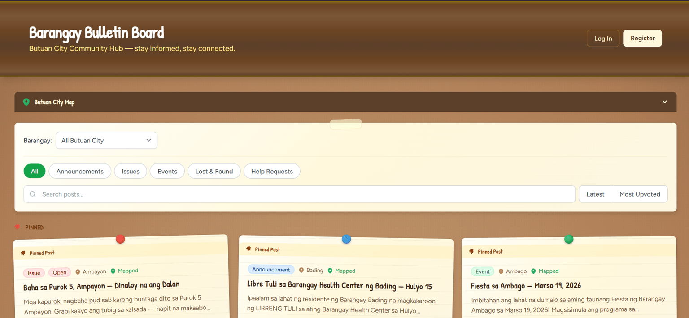Click the Pinned Post pin icon on the Bading card
The image size is (689, 318).
coord(249,249)
